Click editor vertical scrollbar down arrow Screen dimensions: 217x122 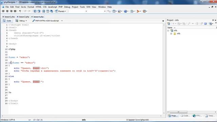click(164, 113)
